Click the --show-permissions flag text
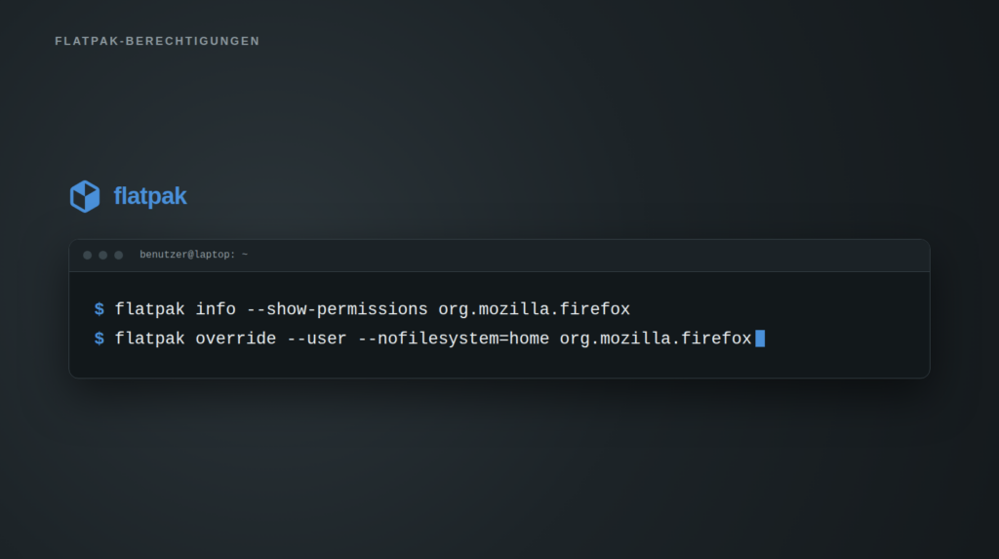The width and height of the screenshot is (999, 559). coord(337,309)
